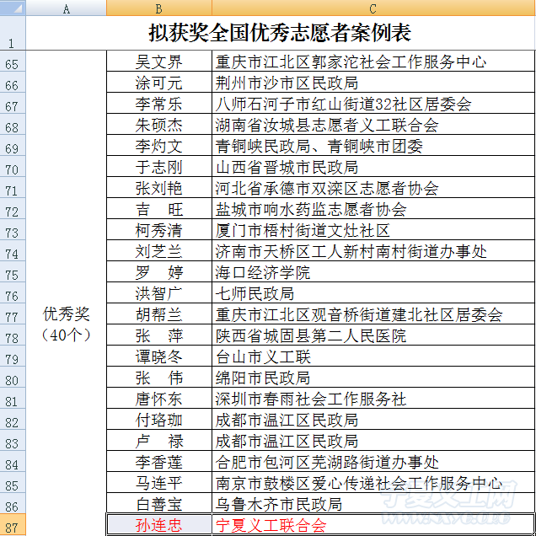Select name cell 李灼文

pos(159,145)
